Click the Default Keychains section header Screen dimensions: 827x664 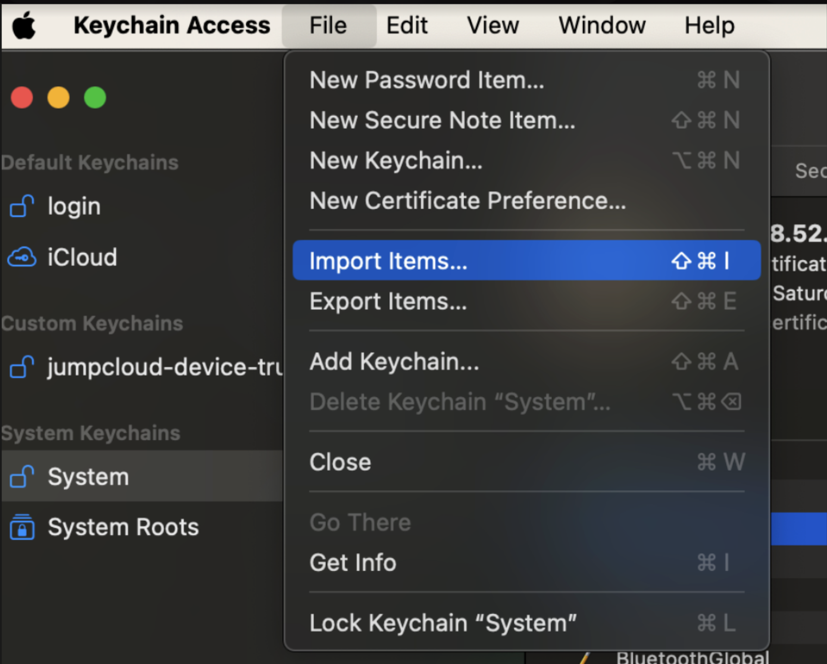[x=90, y=163]
